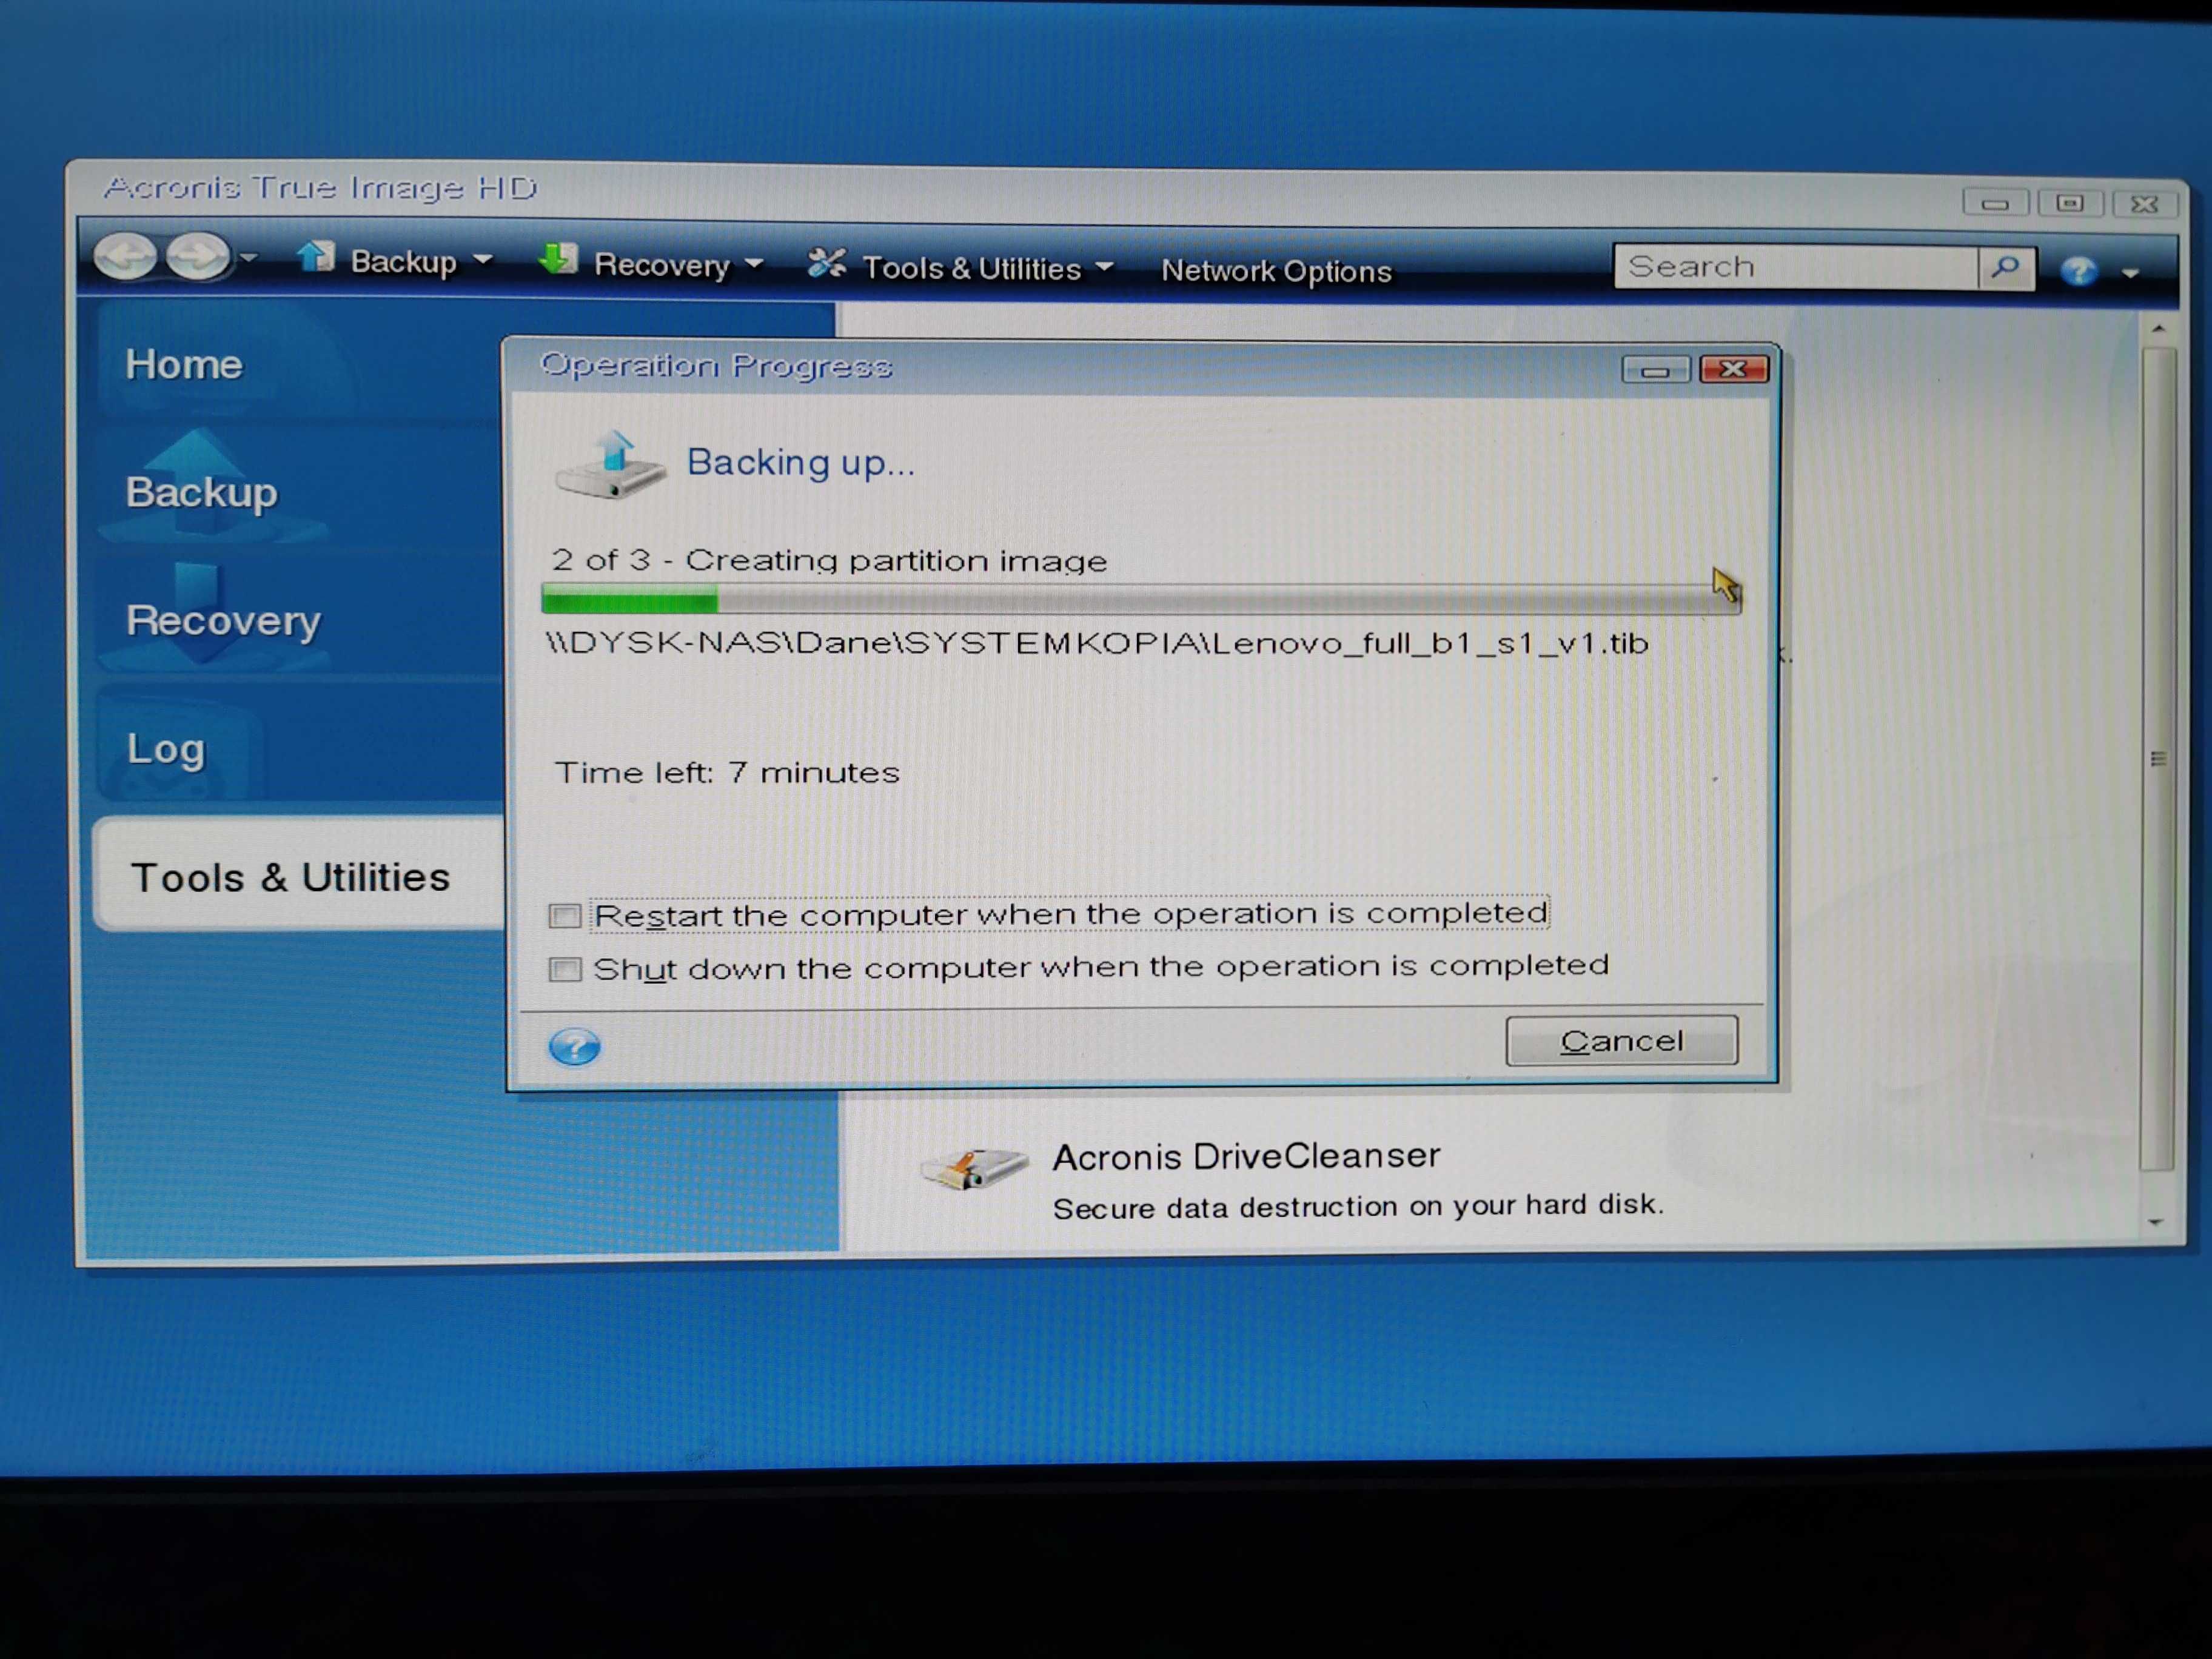Click the Operation Progress help icon
The width and height of the screenshot is (2212, 1659).
(574, 1047)
